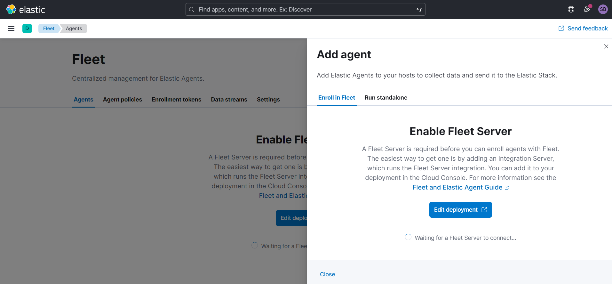
Task: Open the hamburger navigation menu
Action: tap(11, 28)
